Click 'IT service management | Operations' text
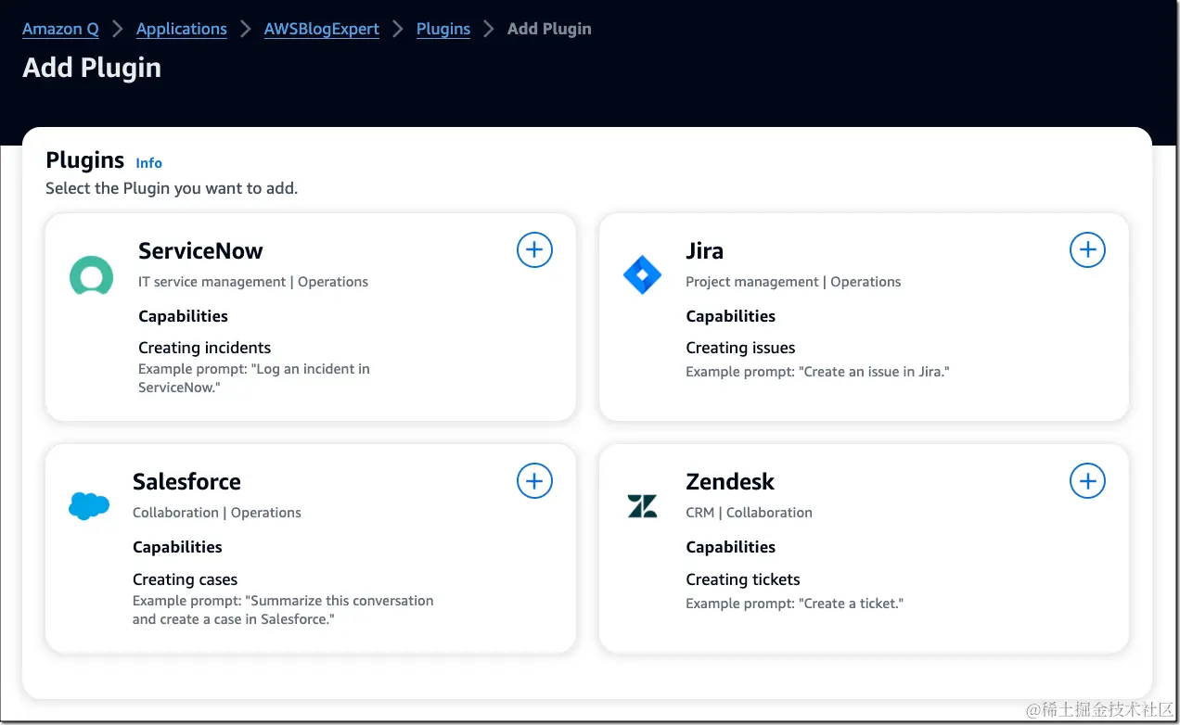 (x=253, y=282)
